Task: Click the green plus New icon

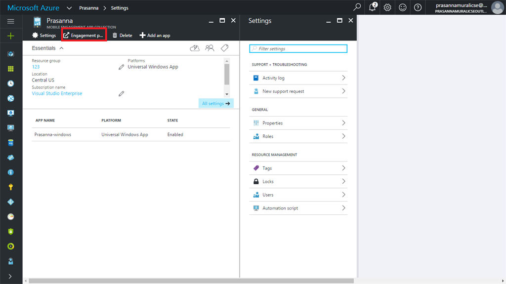Action: 10,36
